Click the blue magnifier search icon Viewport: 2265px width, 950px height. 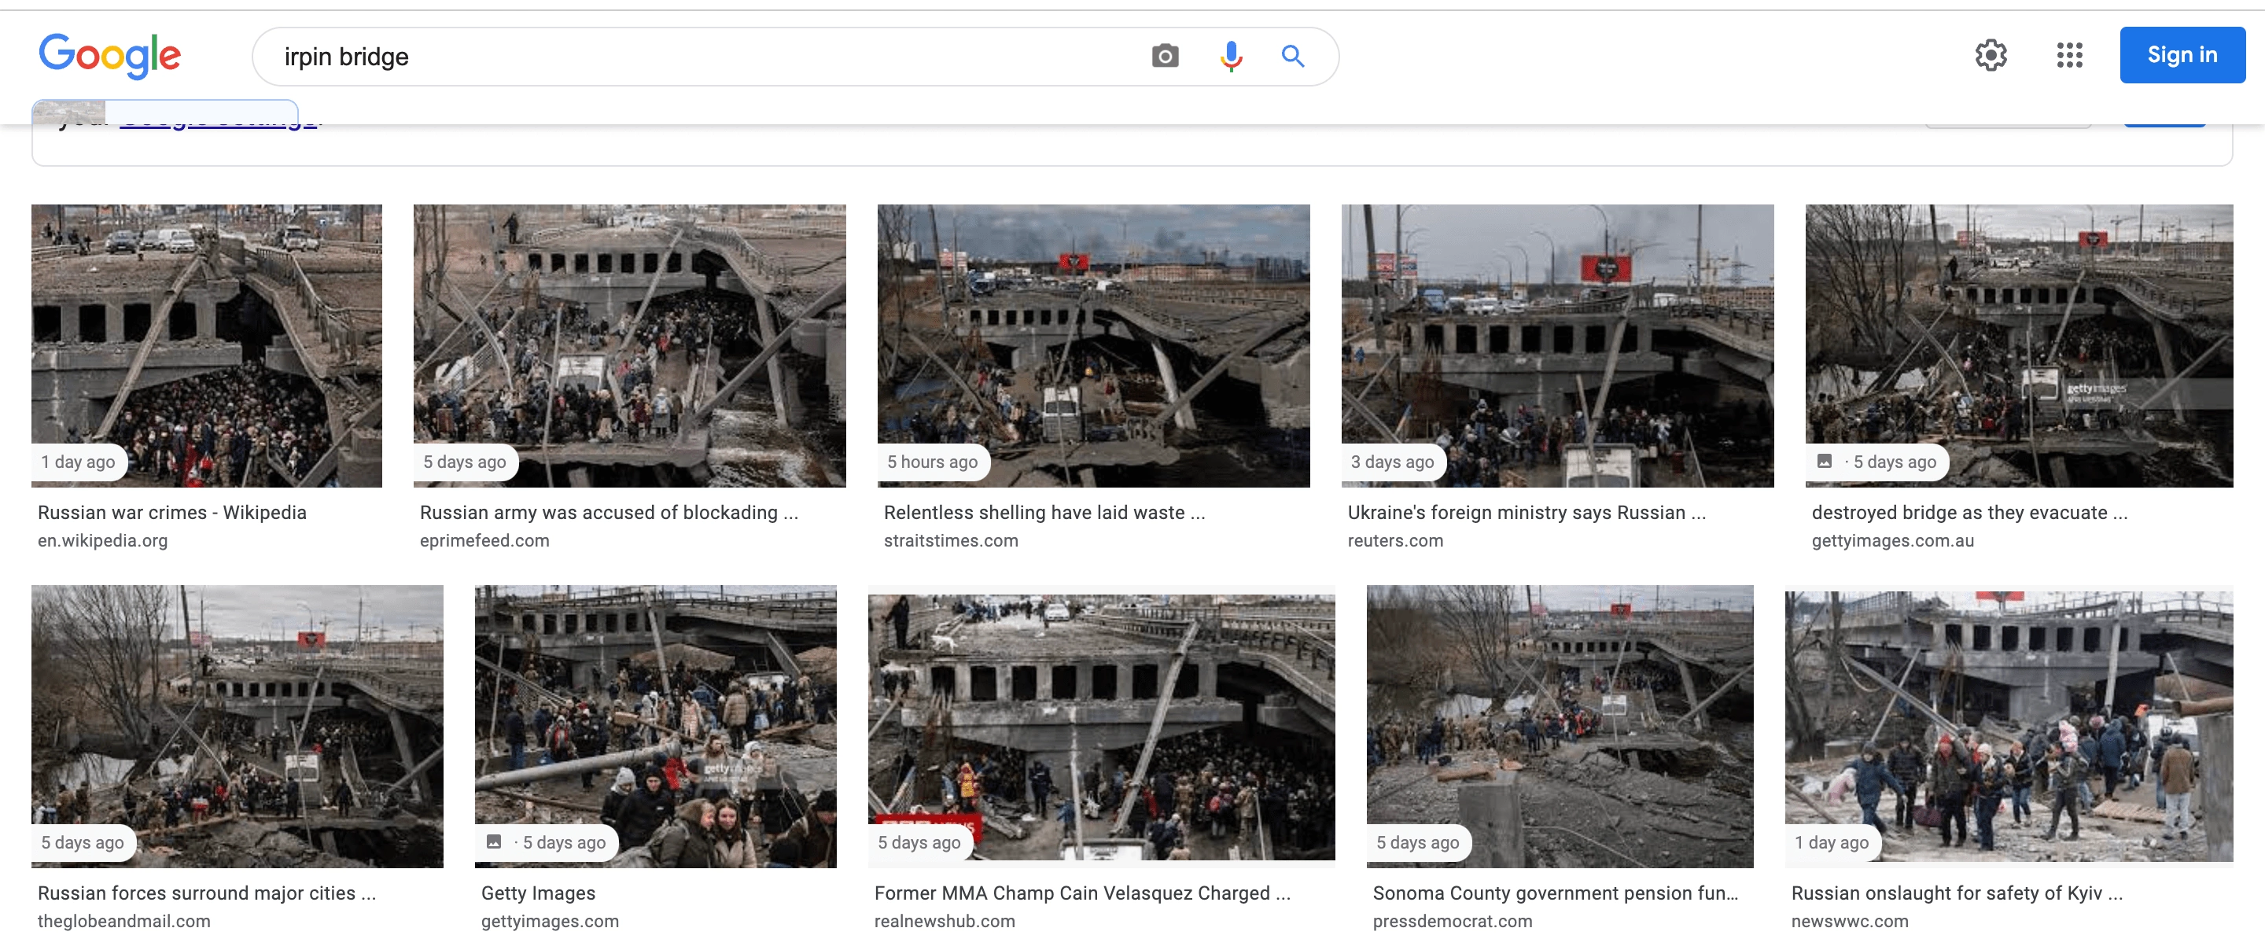pos(1292,57)
